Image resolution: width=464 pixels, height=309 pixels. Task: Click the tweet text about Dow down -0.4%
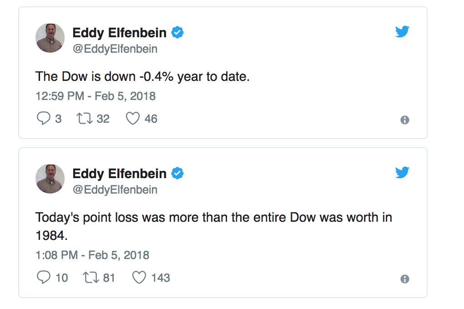tap(142, 76)
